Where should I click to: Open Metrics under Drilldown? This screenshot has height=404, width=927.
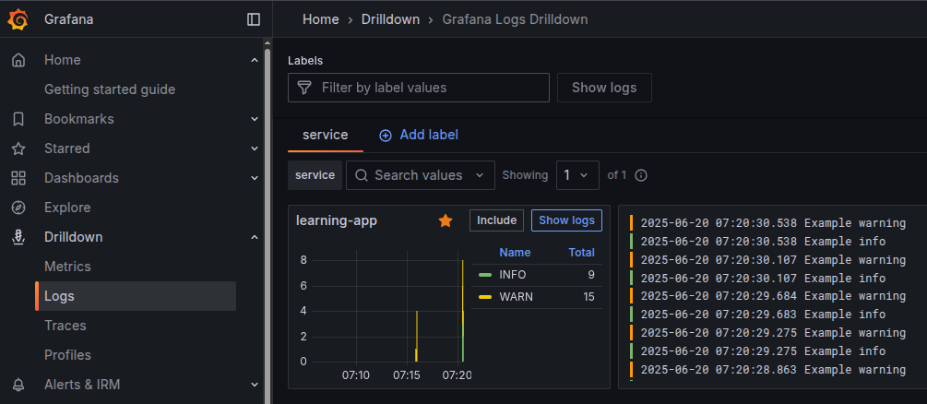67,267
